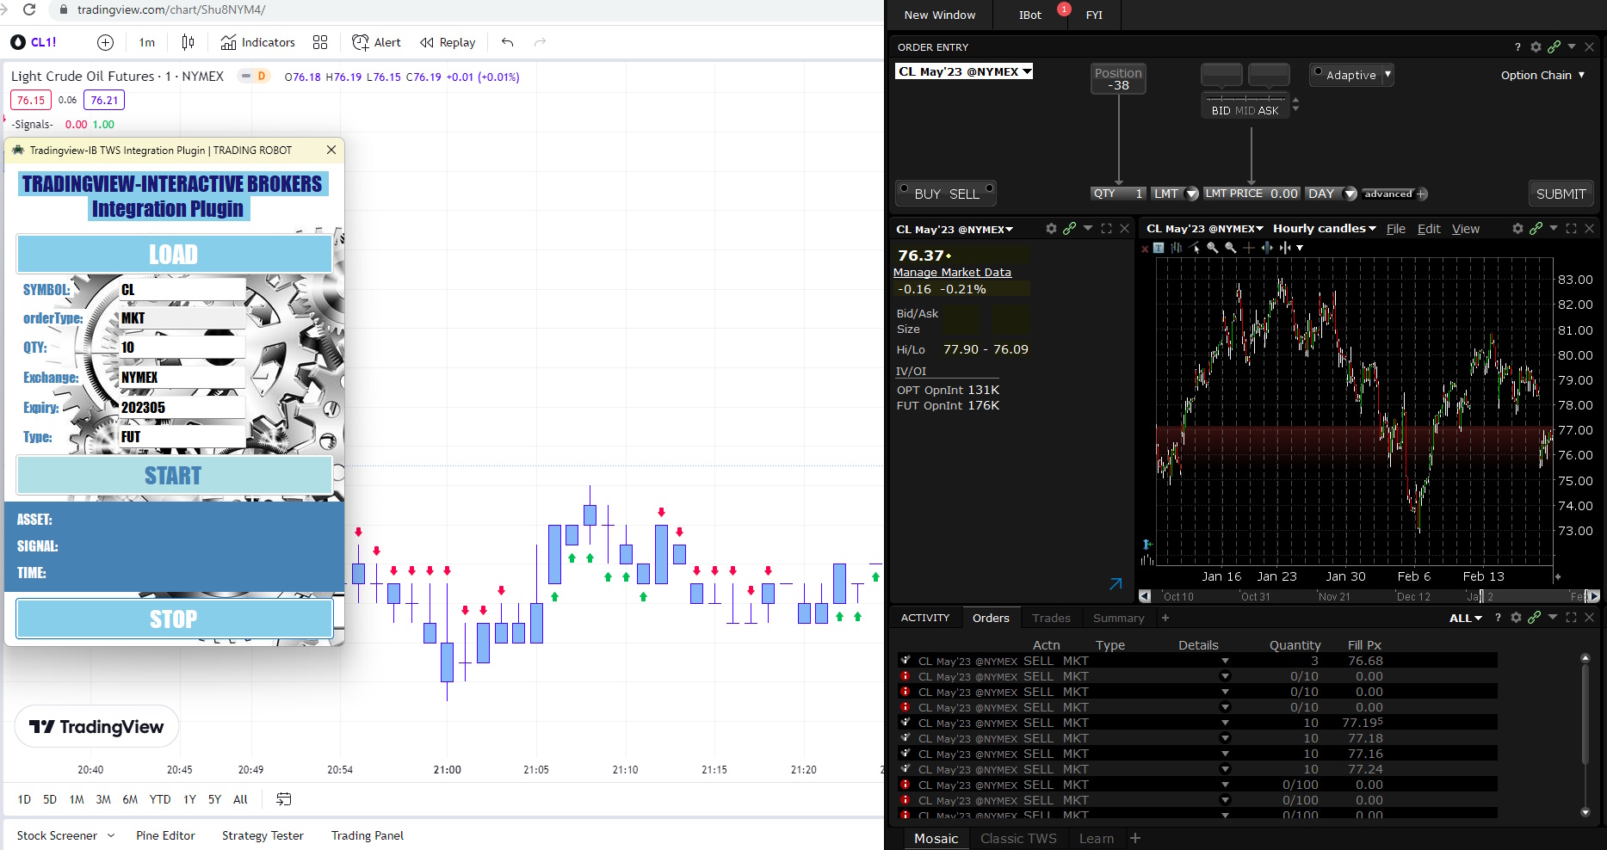Image resolution: width=1607 pixels, height=850 pixels.
Task: Set limit price to ASK
Action: (x=1269, y=111)
